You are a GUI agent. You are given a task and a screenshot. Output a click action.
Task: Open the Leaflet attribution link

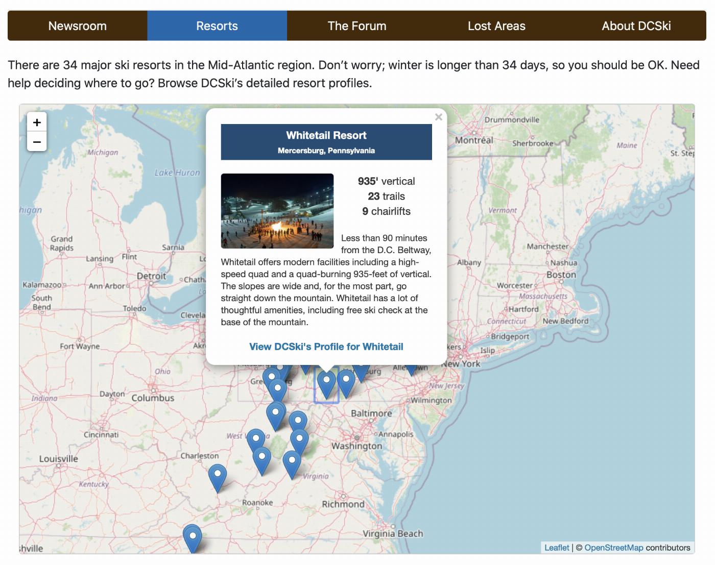[557, 548]
